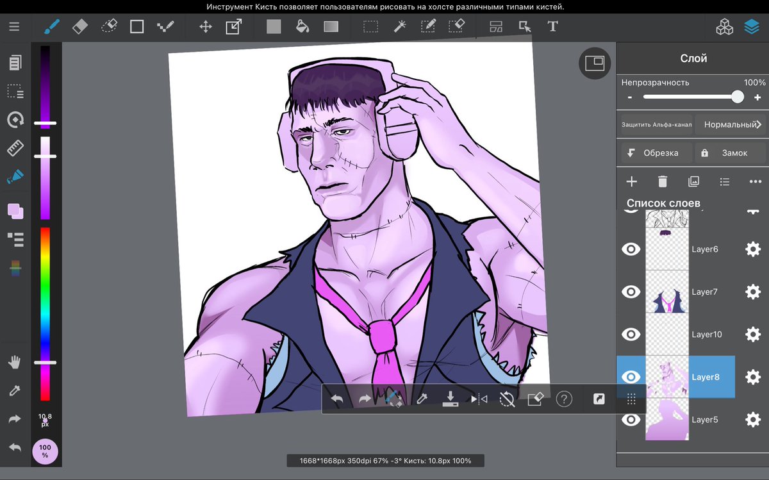Pick the Bucket fill tool
Screen dimensions: 769x480
coord(302,27)
